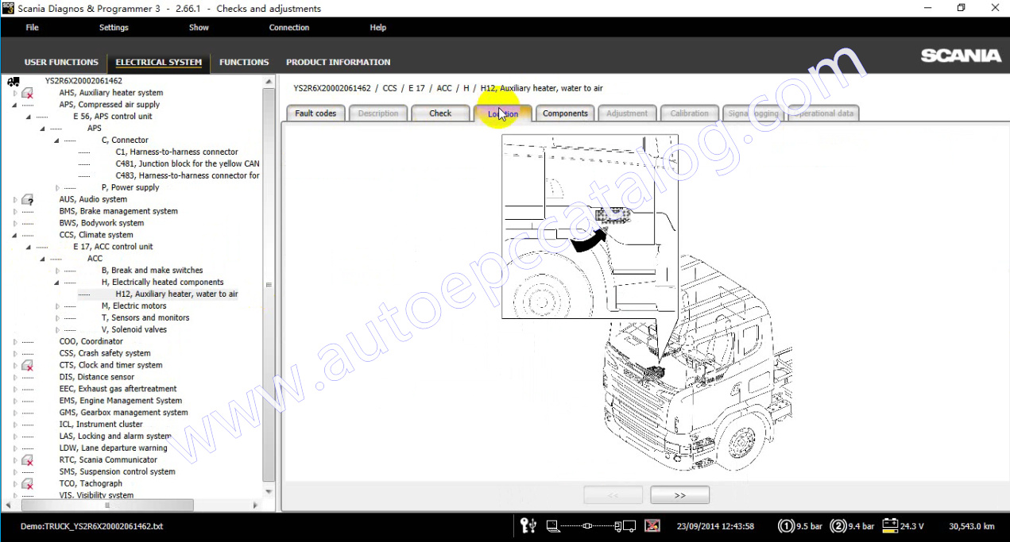This screenshot has height=542, width=1010.
Task: Click the truck icon beside YS2R6X20002061462
Action: coord(14,81)
